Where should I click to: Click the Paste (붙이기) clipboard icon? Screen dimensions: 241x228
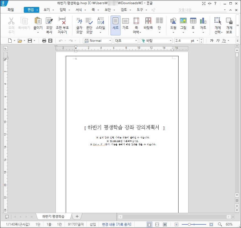38,21
